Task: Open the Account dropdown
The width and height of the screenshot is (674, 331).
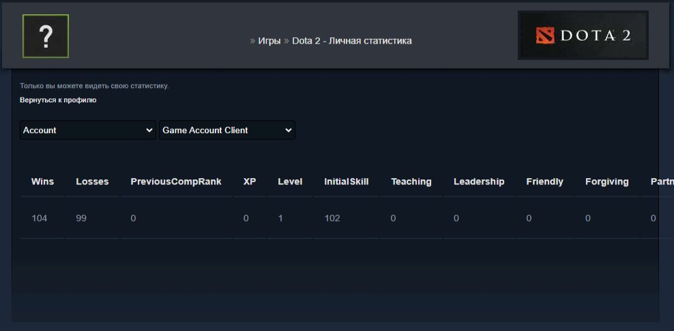Action: click(88, 130)
